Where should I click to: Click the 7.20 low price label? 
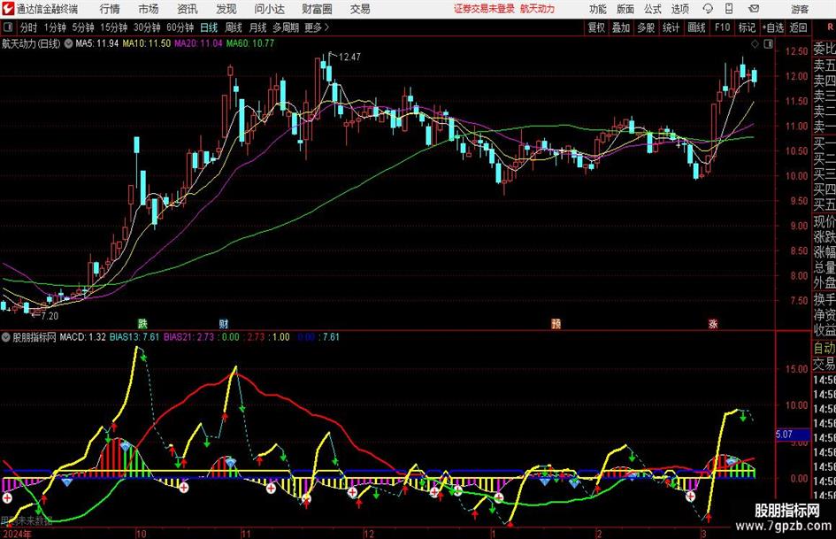pyautogui.click(x=50, y=316)
